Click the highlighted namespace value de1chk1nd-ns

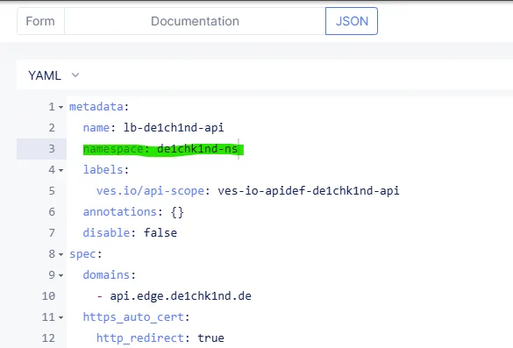point(197,149)
